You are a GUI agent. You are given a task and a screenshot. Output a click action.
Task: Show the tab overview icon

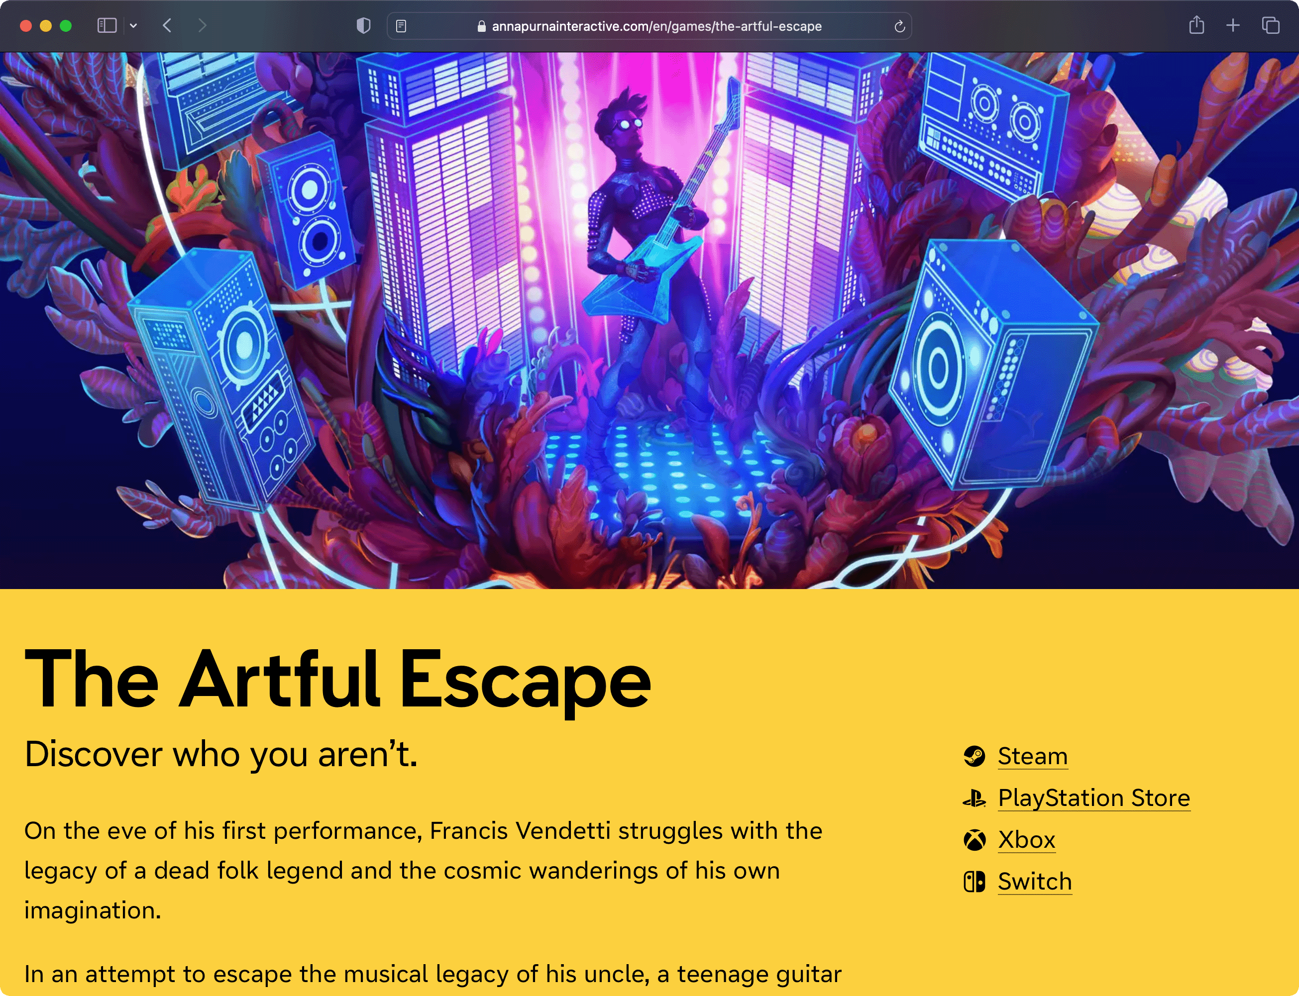[1271, 25]
